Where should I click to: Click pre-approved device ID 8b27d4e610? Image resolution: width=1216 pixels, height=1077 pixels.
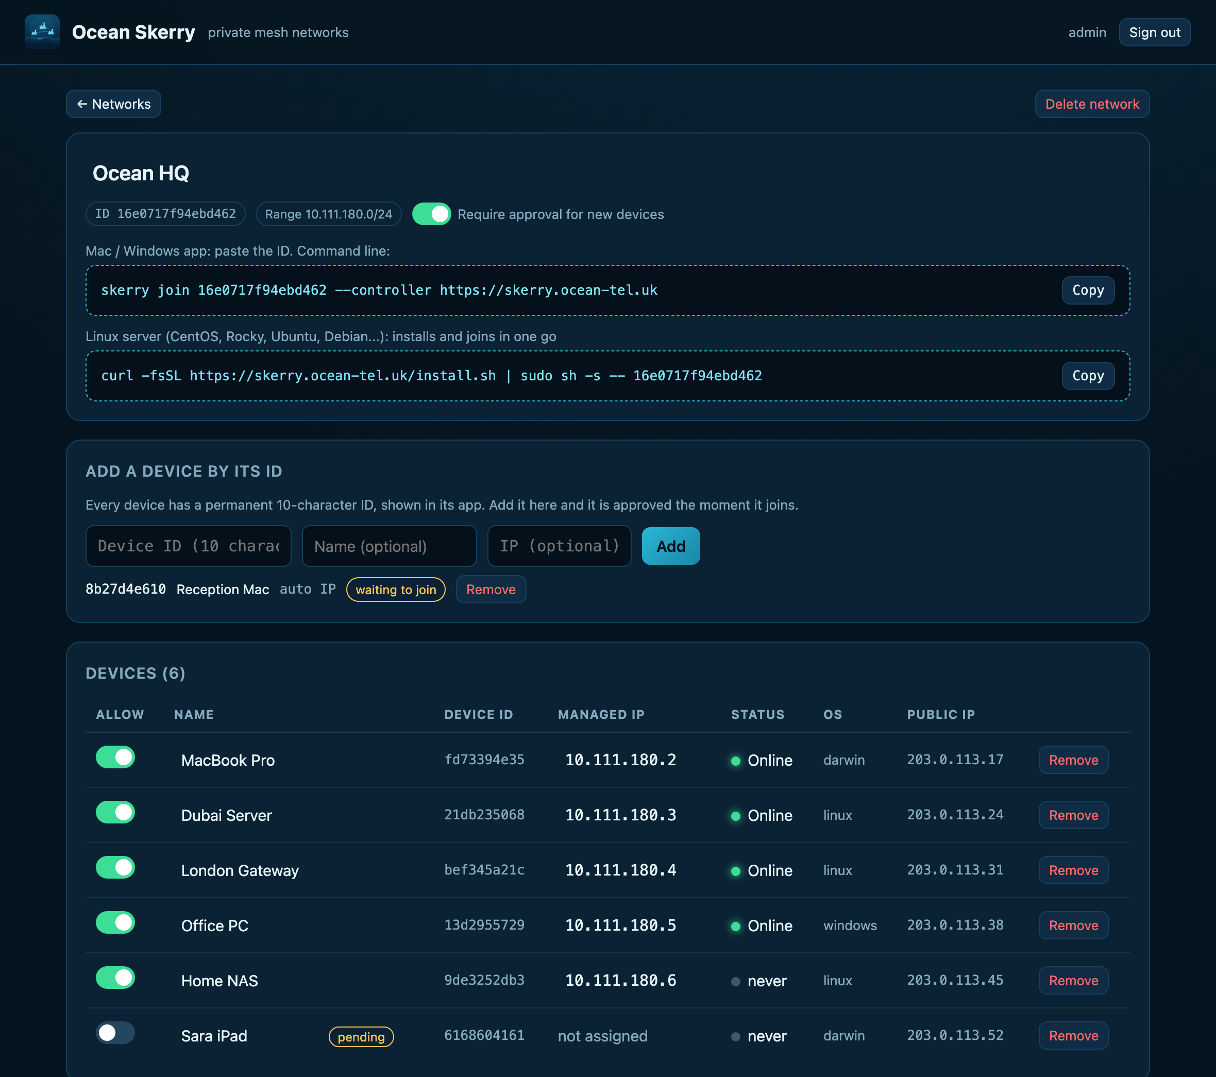tap(126, 589)
